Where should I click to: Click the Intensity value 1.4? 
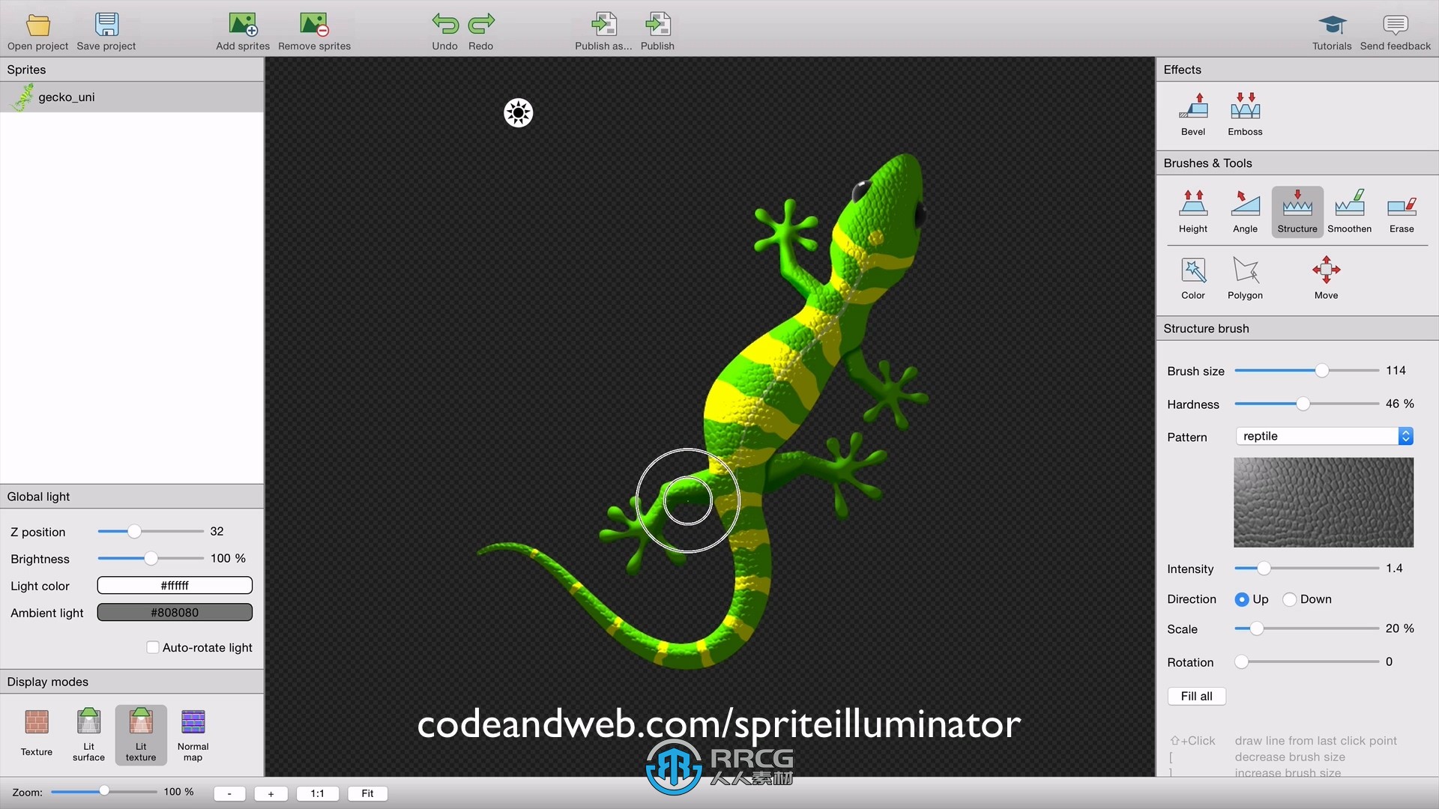[x=1394, y=569]
